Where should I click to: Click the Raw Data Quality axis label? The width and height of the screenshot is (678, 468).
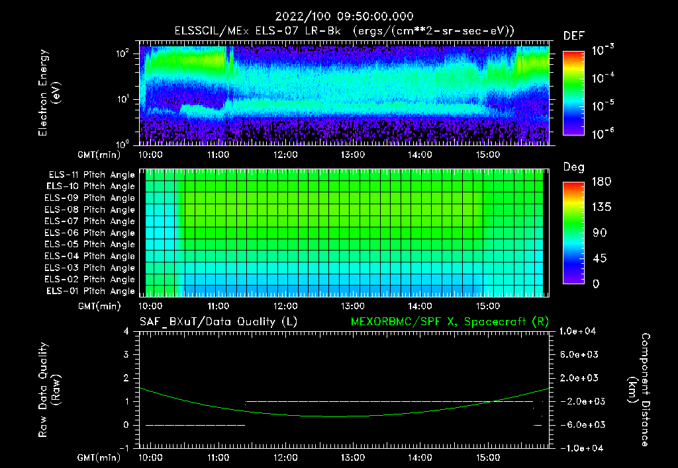[x=49, y=390]
